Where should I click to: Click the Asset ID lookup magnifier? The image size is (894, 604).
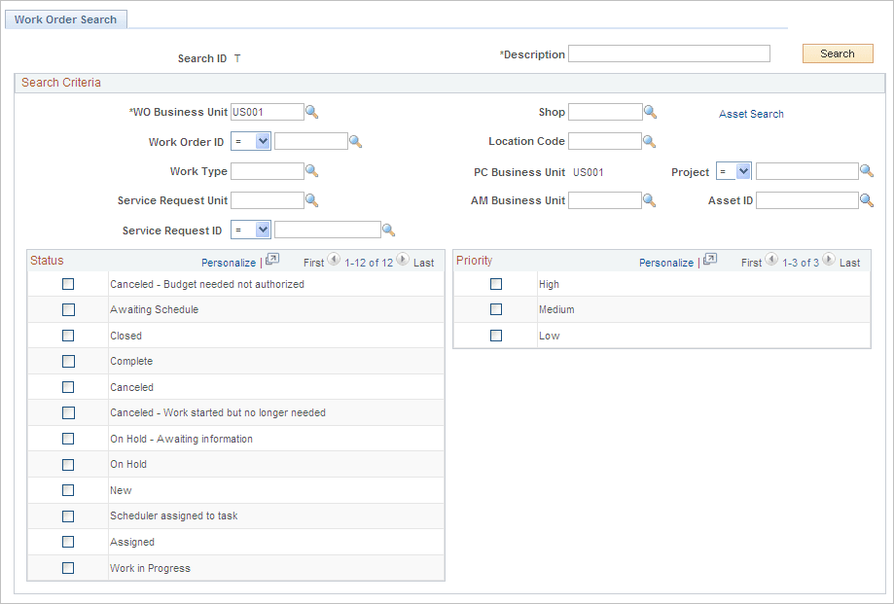pyautogui.click(x=866, y=199)
